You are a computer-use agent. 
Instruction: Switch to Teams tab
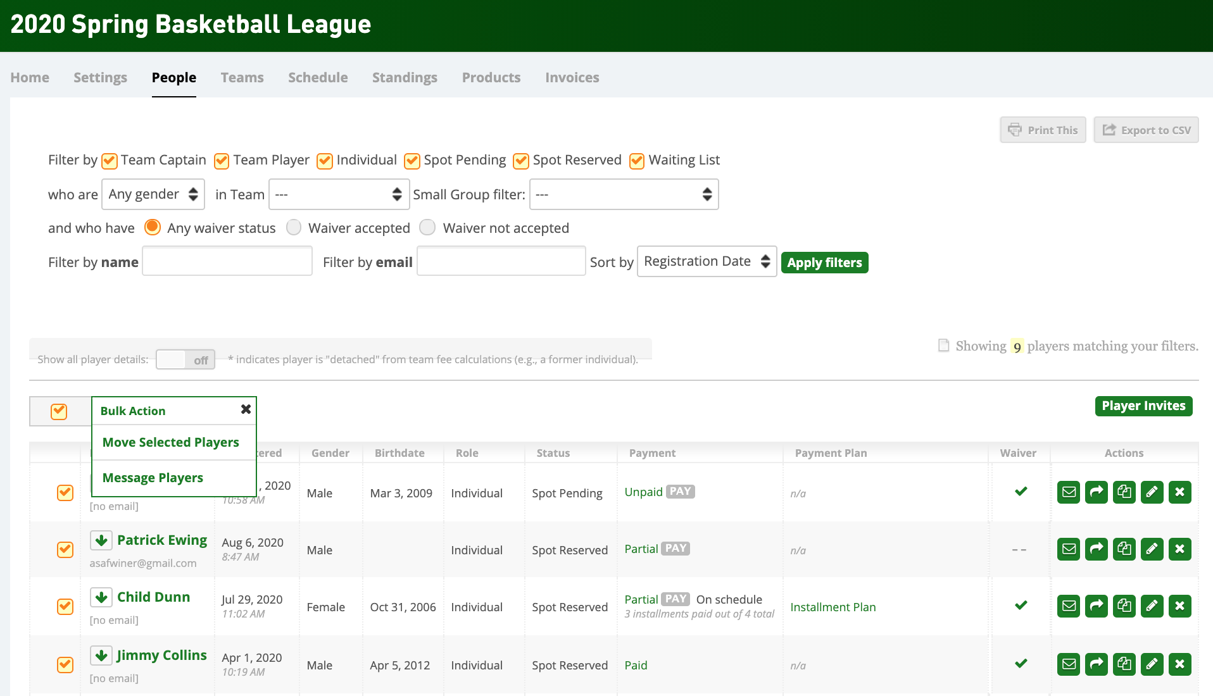tap(242, 77)
